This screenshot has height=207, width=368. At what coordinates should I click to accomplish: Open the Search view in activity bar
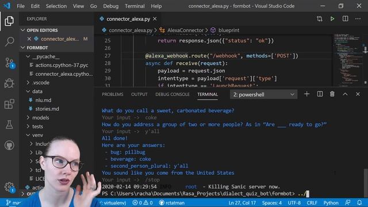click(x=9, y=41)
